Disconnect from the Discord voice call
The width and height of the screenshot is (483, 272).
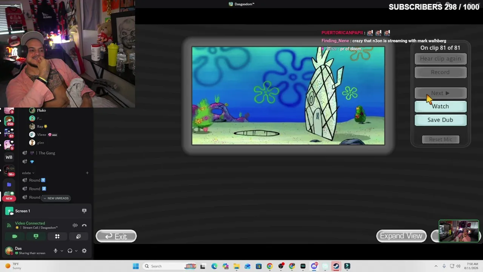[84, 226]
